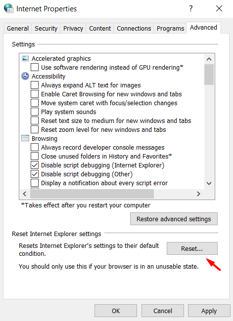Click the horizontal scroll right arrow
The image size is (233, 321).
click(x=198, y=194)
